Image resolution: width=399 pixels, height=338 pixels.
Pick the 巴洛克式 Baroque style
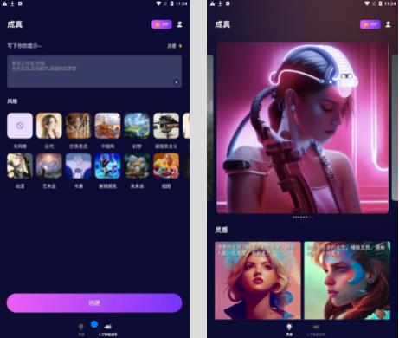click(79, 126)
